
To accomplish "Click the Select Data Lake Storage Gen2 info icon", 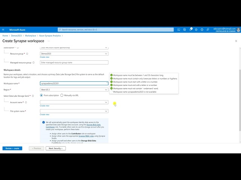I will [33, 96].
